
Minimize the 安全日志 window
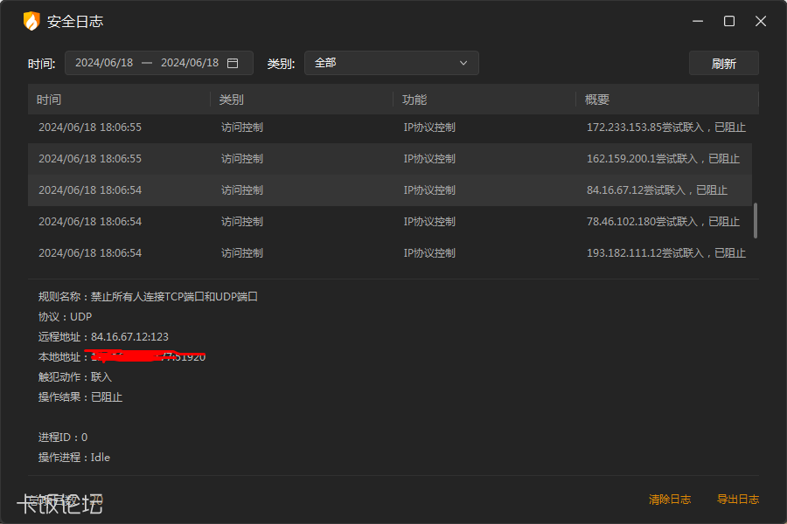698,21
